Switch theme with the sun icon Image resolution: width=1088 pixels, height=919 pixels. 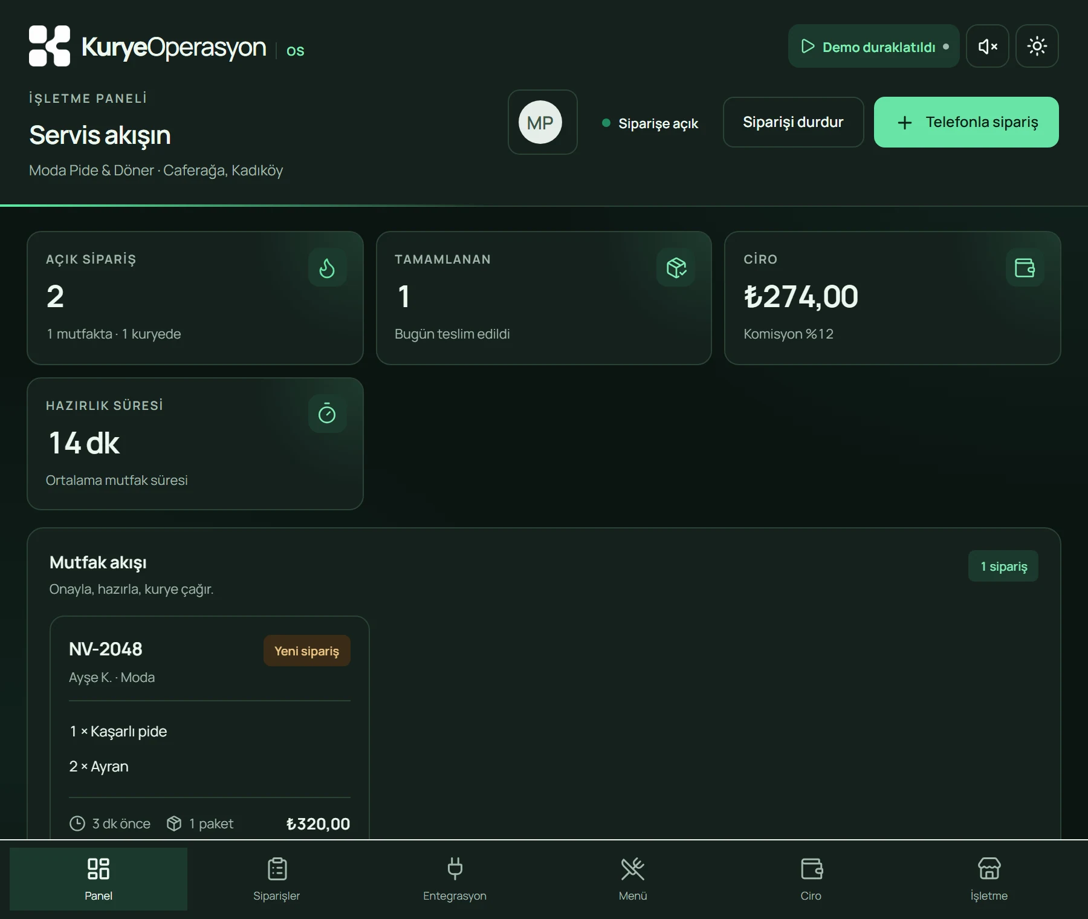tap(1037, 46)
